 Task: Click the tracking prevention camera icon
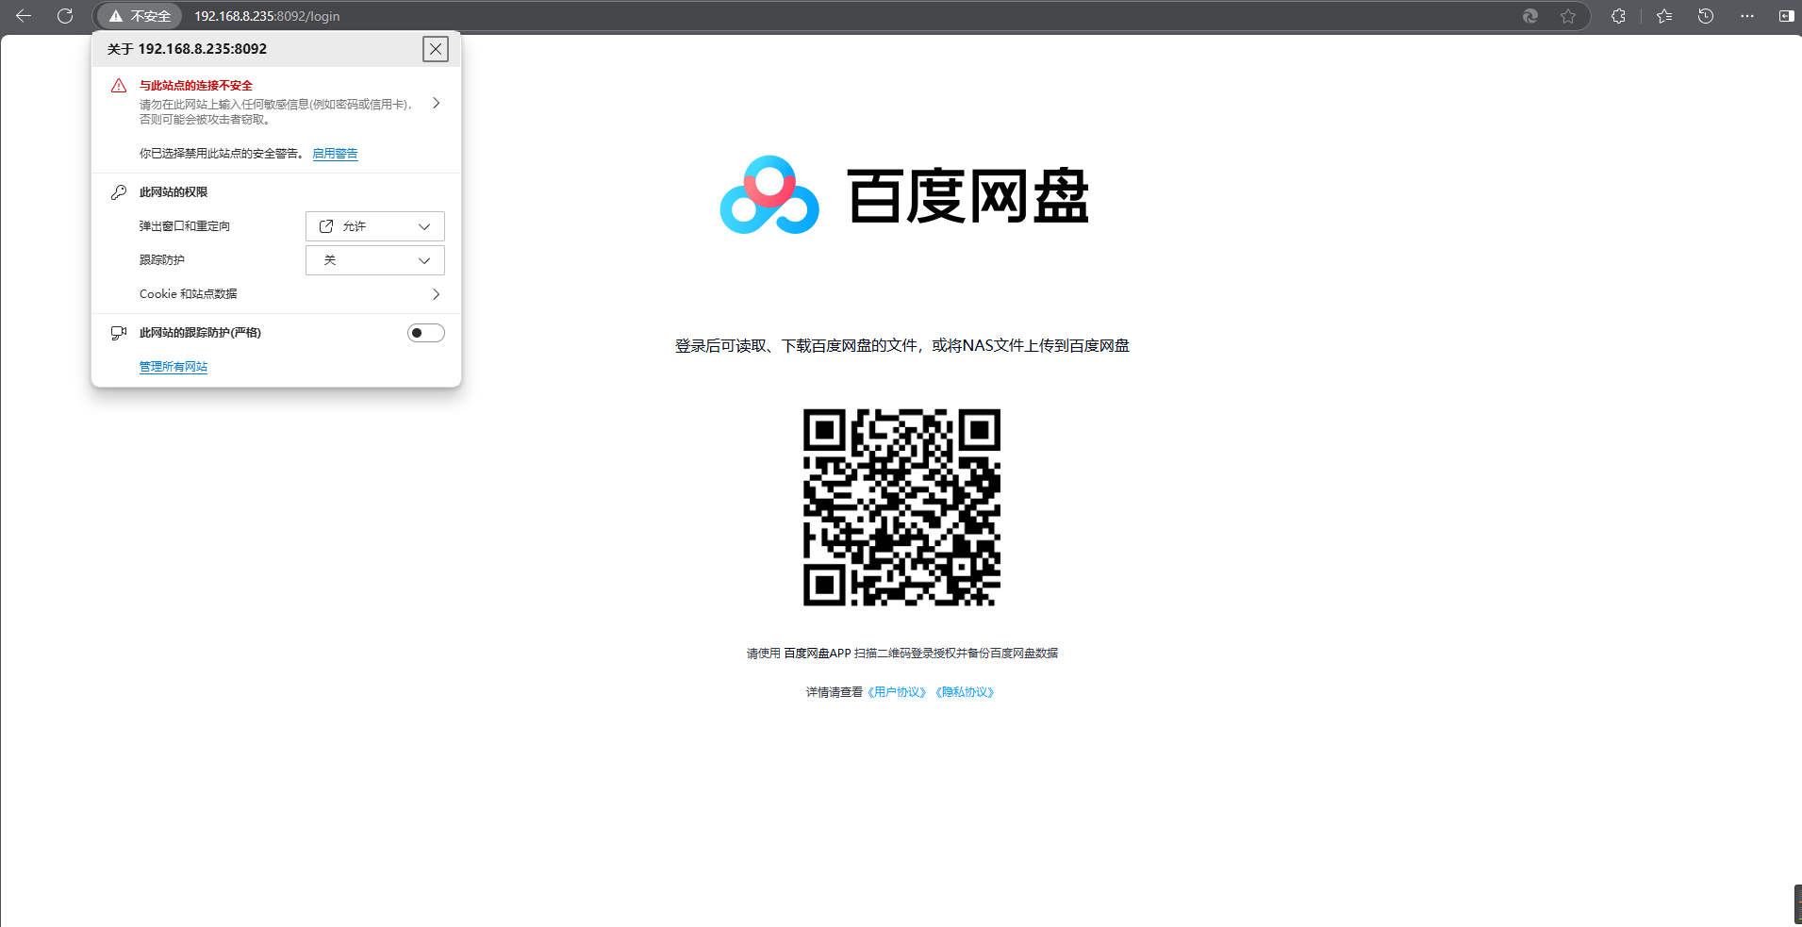point(119,333)
